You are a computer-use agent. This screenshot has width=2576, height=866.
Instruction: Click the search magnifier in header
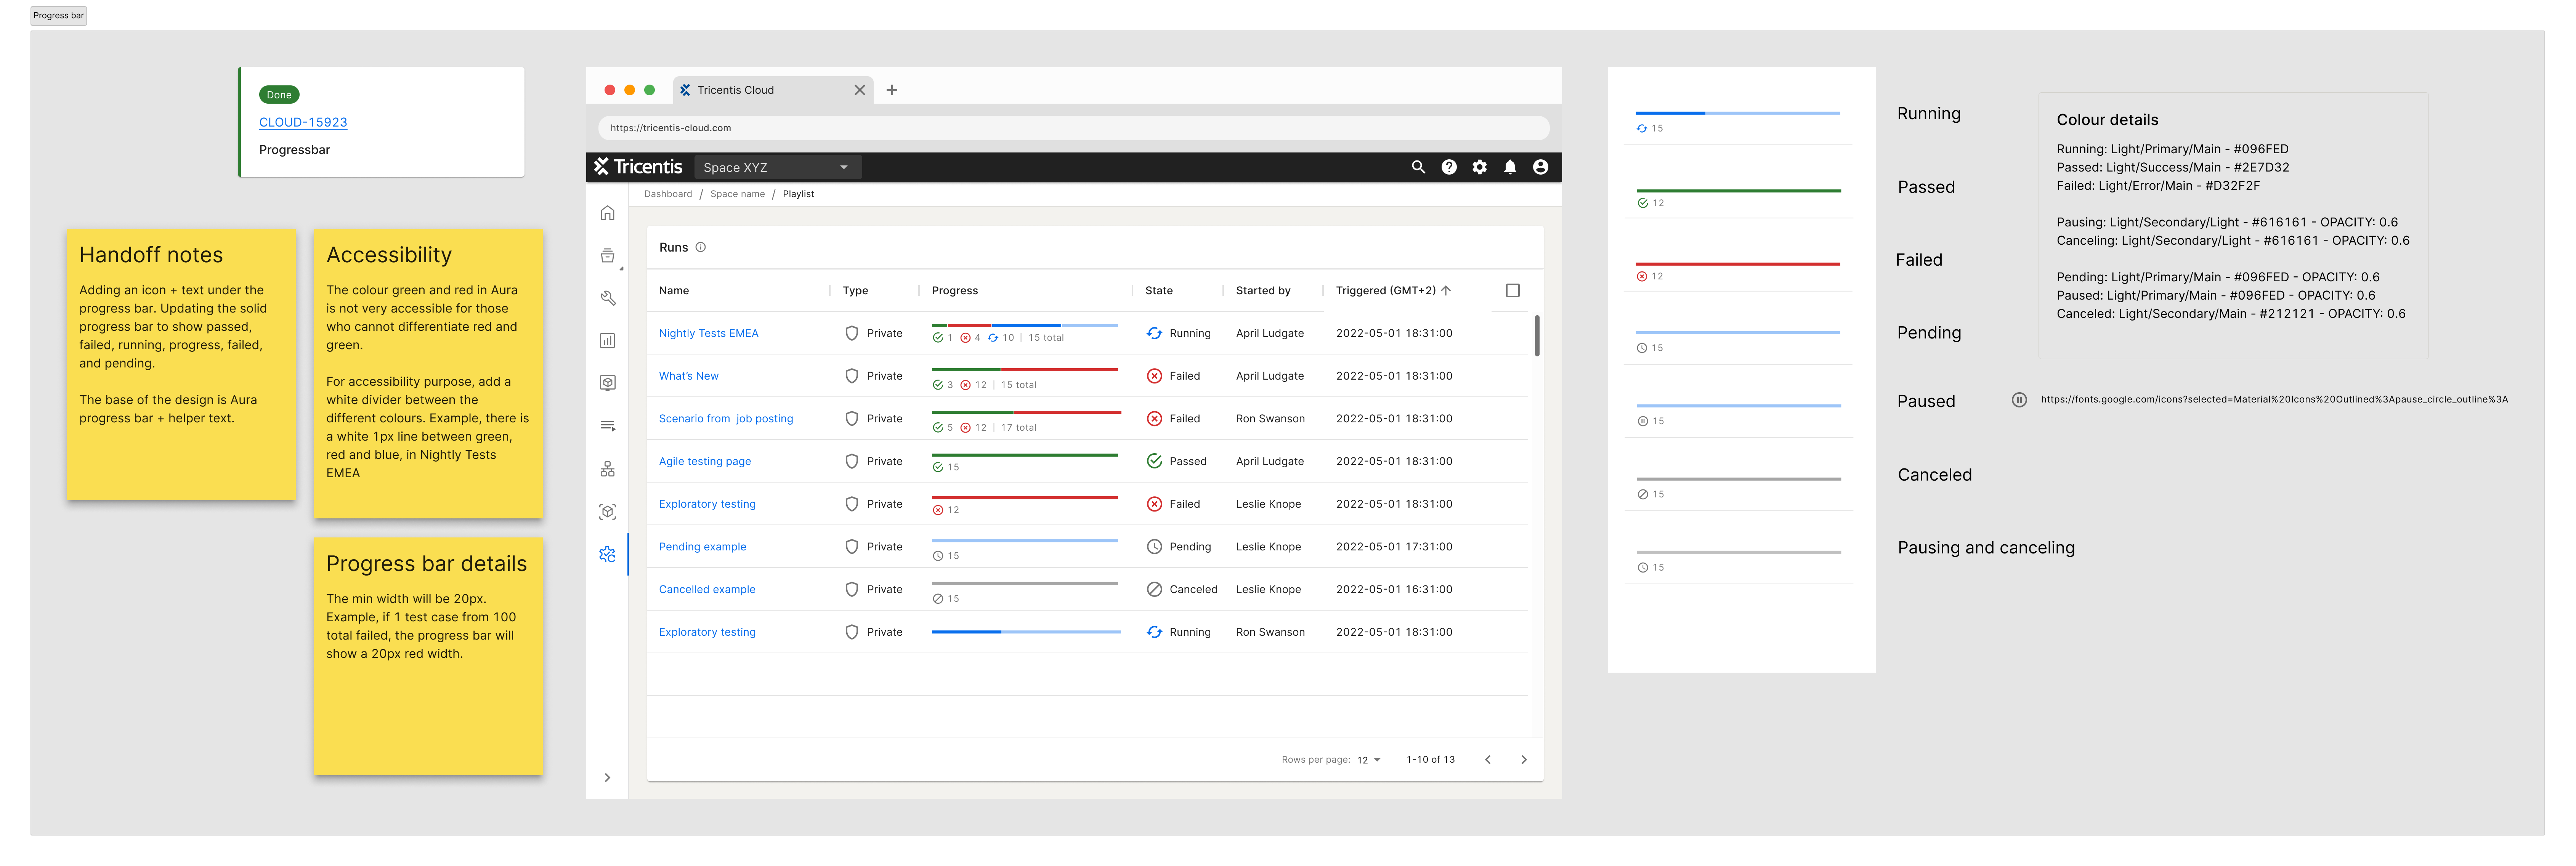[x=1418, y=167]
